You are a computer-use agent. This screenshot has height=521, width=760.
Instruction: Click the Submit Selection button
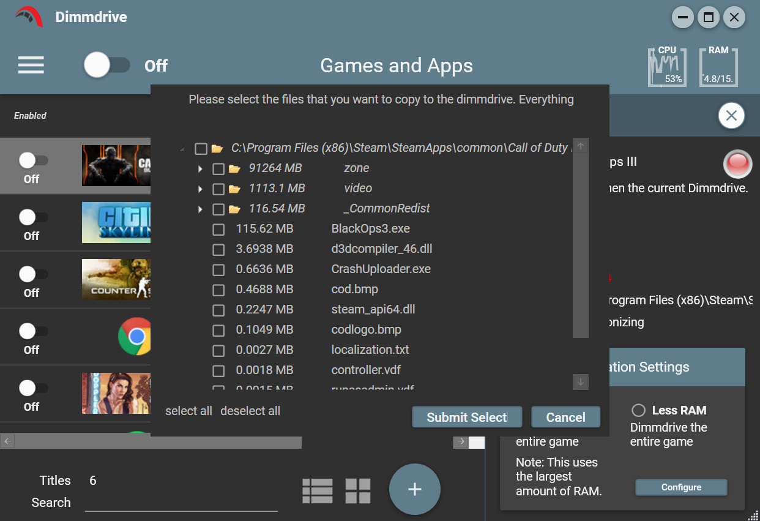point(467,417)
